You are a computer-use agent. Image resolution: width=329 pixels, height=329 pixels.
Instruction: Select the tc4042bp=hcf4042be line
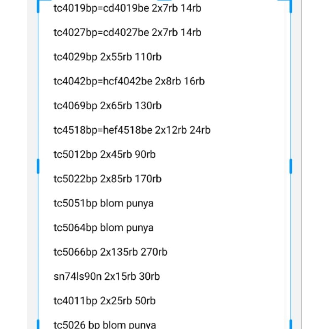coord(129,81)
